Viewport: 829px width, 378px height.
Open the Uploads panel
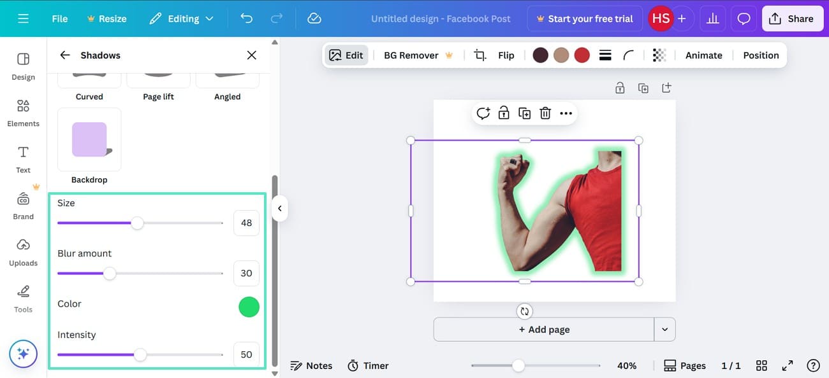coord(23,251)
